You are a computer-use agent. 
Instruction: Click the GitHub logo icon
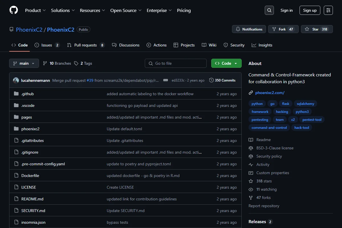tap(14, 10)
